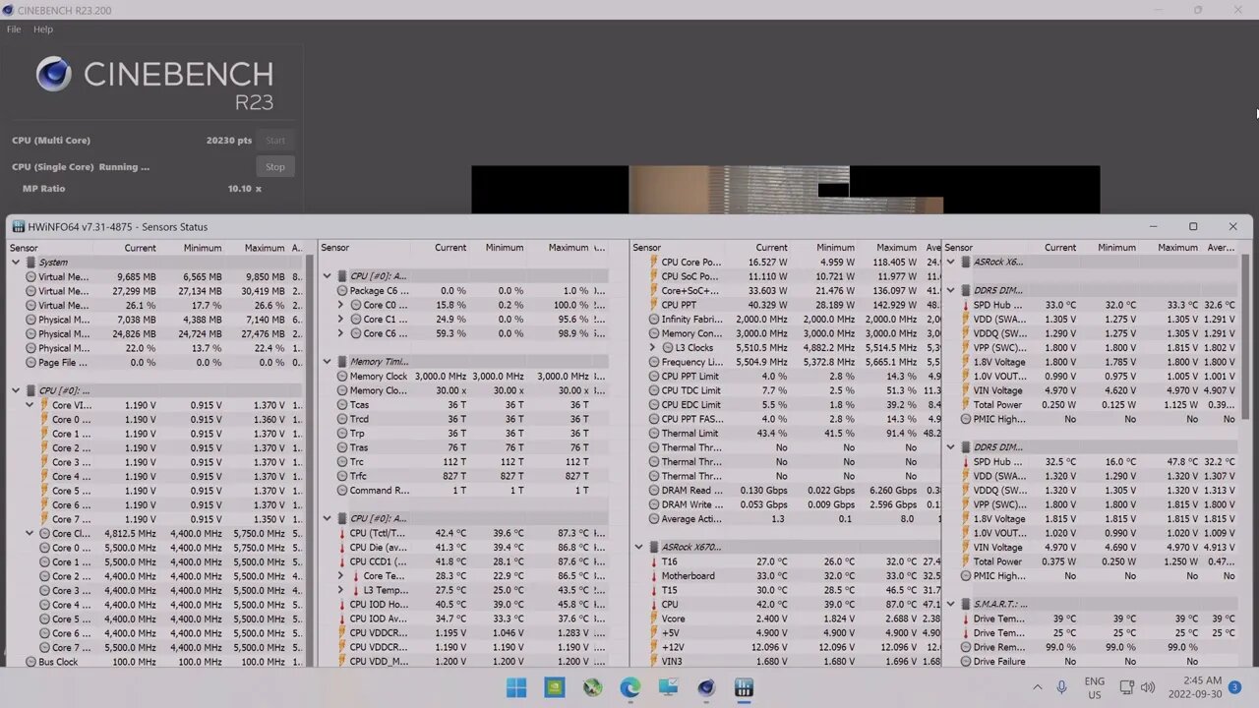Screen dimensions: 1259x708
Task: Click the lightning icon beside CPU VDD_M... row
Action: point(341,662)
